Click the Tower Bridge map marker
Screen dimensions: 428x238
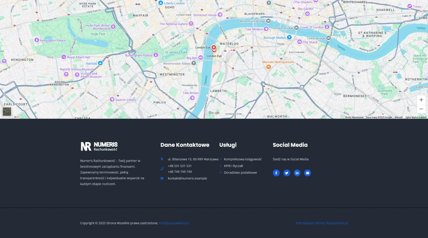tap(328, 38)
